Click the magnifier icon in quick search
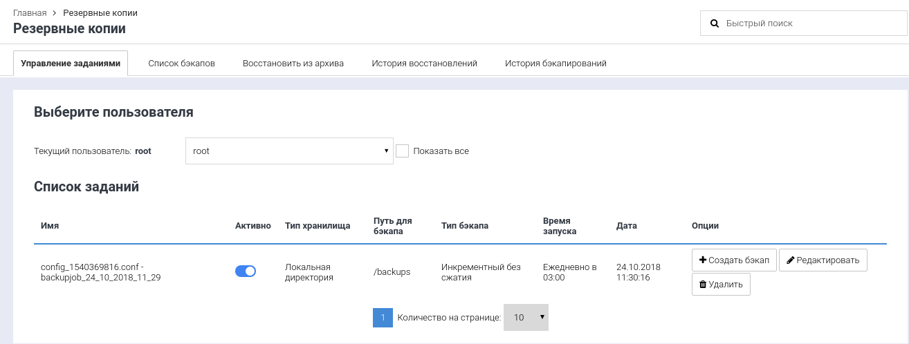Screen dimensions: 909x344 tap(715, 23)
